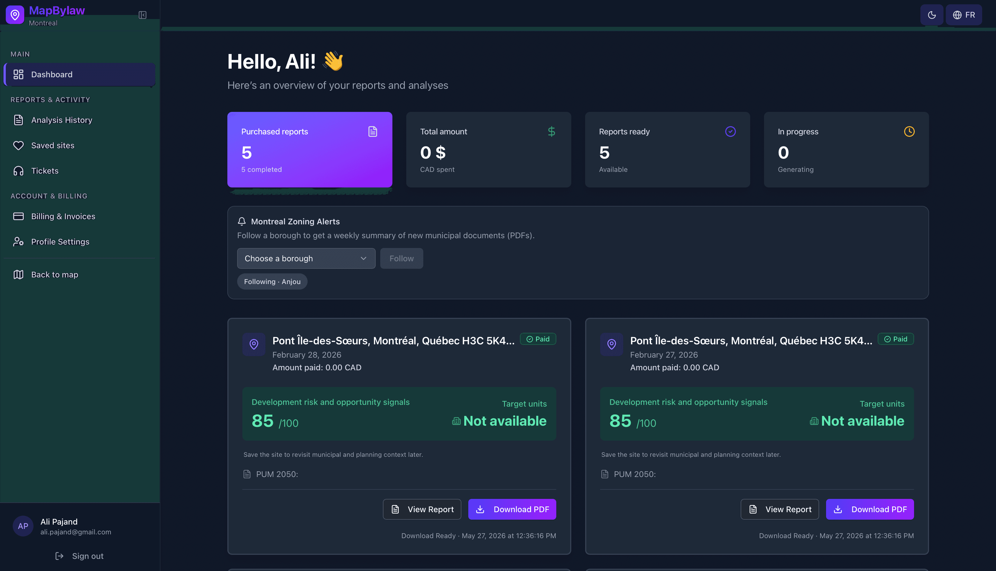This screenshot has height=571, width=996.
Task: Go to Saved sites
Action: pos(80,146)
